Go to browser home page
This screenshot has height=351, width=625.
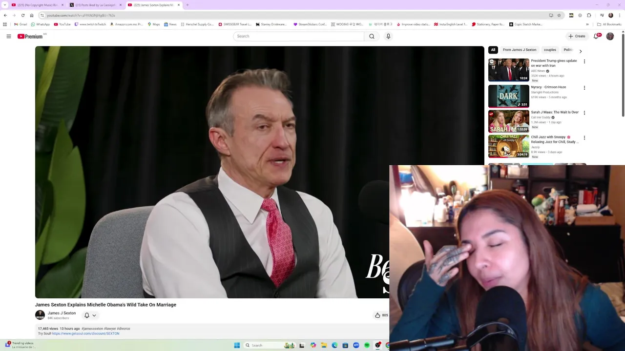point(32,15)
